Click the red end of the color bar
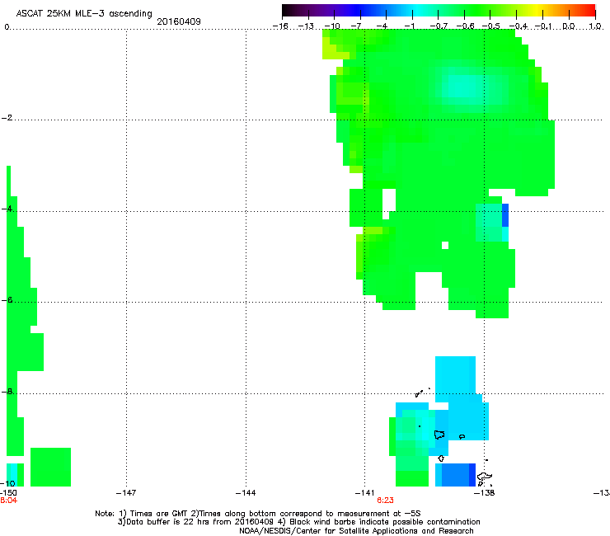Screen dimensions: 610x536 (589, 10)
